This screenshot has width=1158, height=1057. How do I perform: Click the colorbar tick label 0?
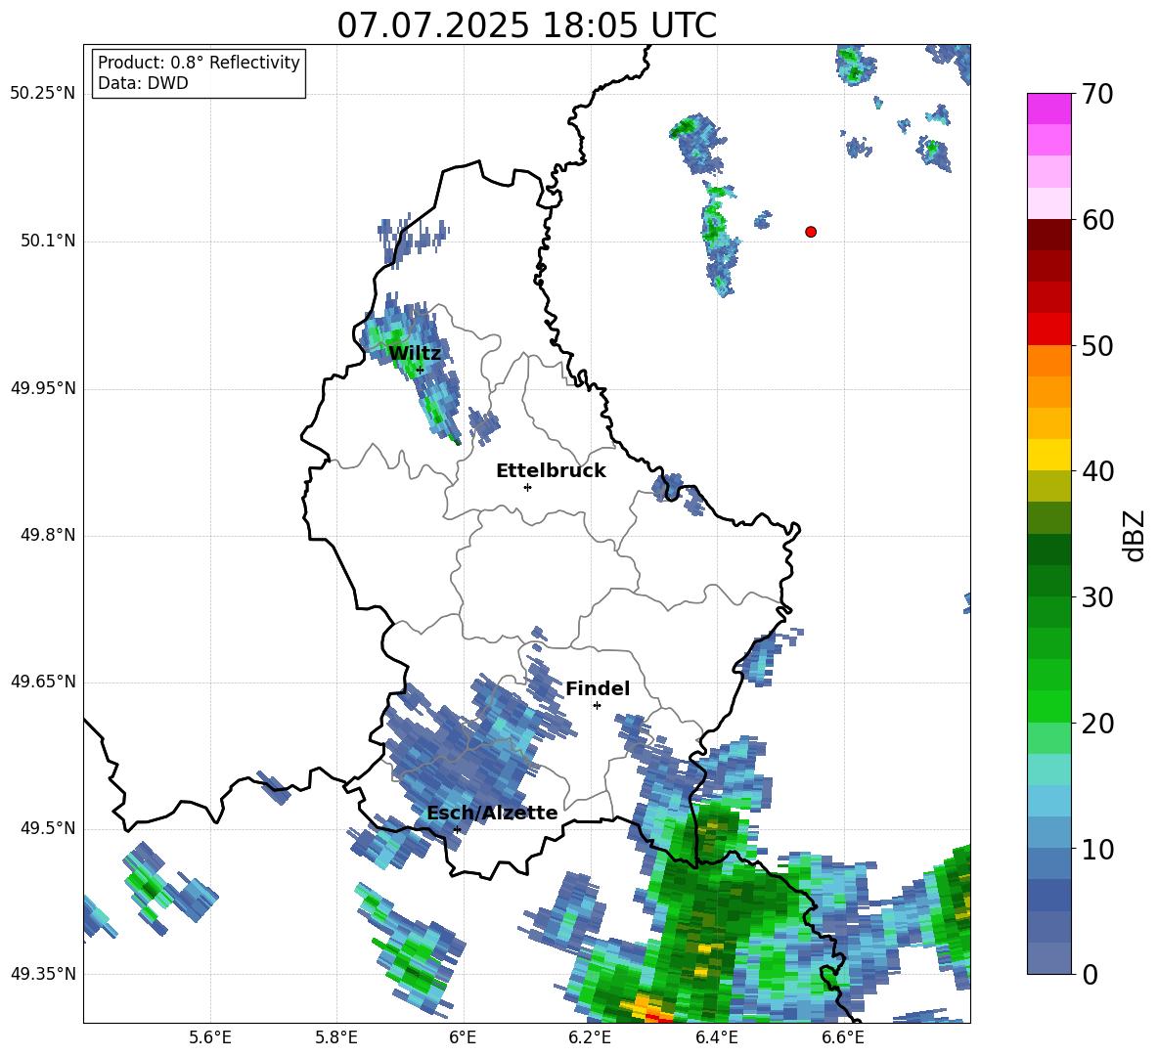(x=1090, y=974)
